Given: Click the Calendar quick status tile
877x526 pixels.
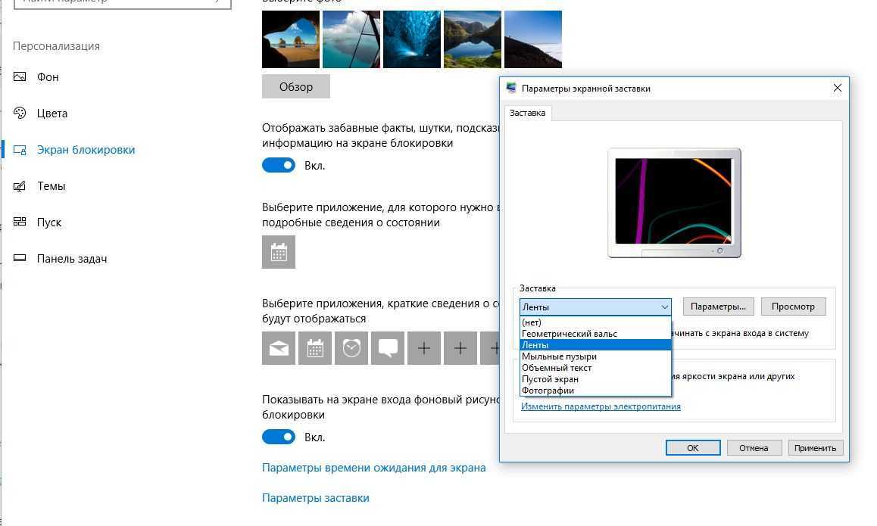Looking at the screenshot, I should pyautogui.click(x=315, y=348).
